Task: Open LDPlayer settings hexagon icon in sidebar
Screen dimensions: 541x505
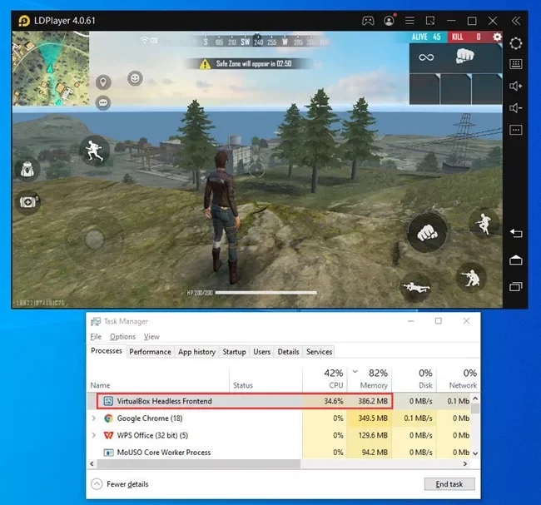Action: (x=516, y=43)
